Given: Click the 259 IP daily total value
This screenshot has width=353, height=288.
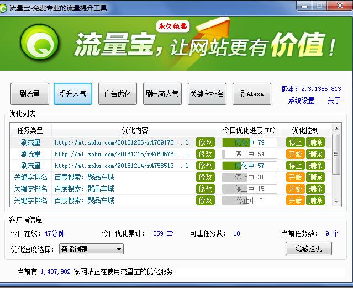Looking at the screenshot, I should 163,233.
